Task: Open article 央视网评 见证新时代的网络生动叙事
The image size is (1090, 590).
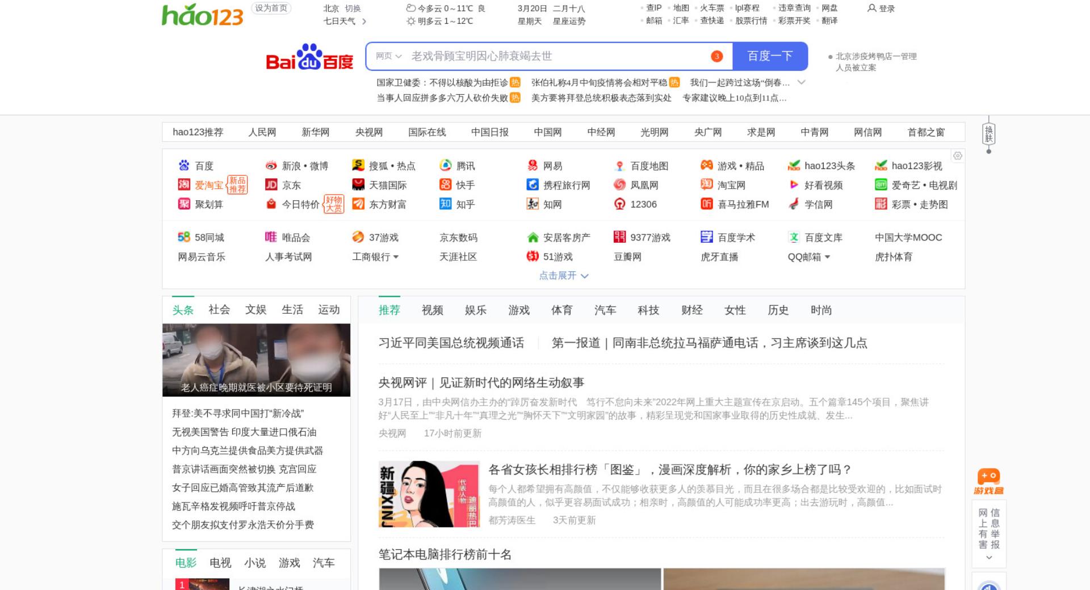Action: click(481, 383)
